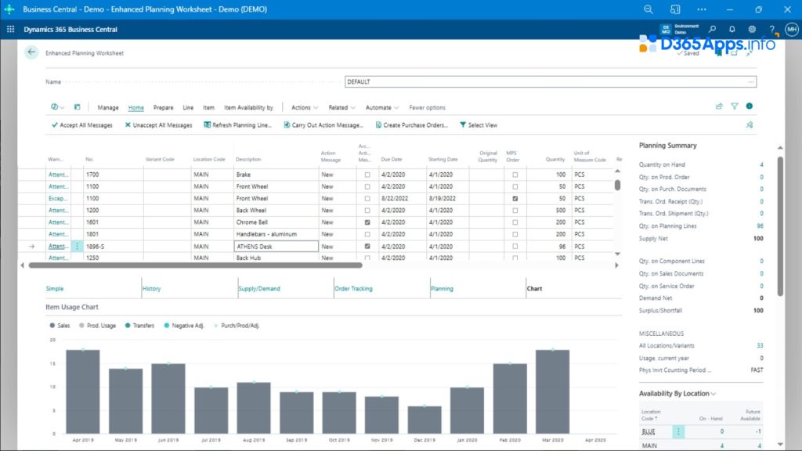Click Fewer options
Viewport: 802px width, 451px height.
pos(427,107)
